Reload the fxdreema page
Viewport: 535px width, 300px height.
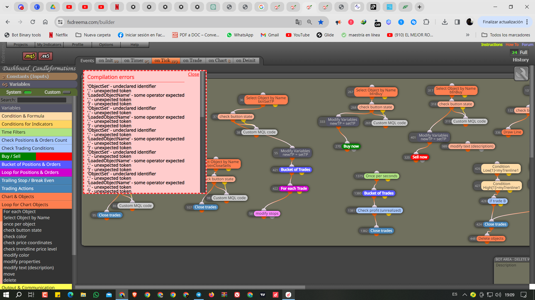pos(33,22)
